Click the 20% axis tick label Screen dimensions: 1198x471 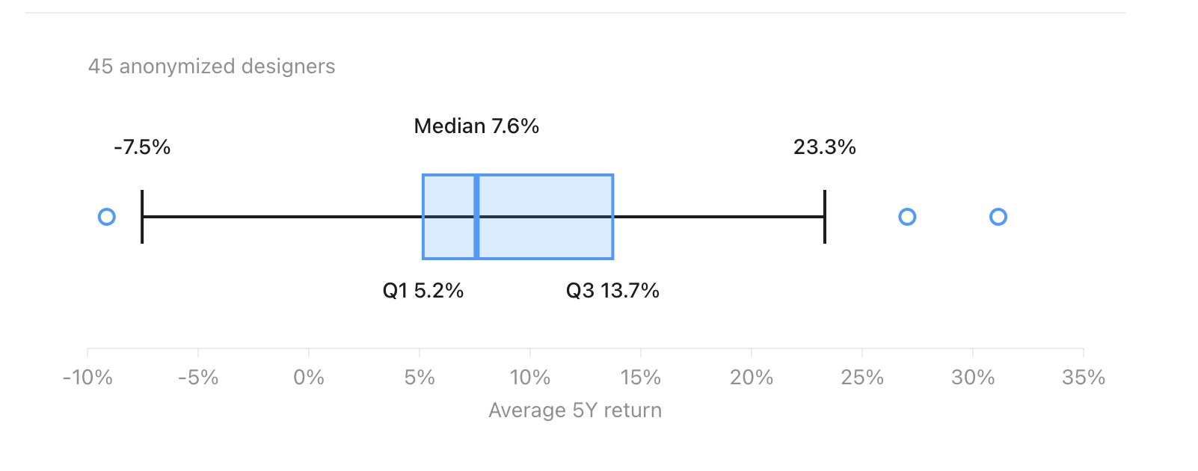click(752, 377)
